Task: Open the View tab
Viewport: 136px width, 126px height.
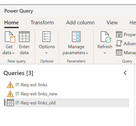Action: pos(112,23)
